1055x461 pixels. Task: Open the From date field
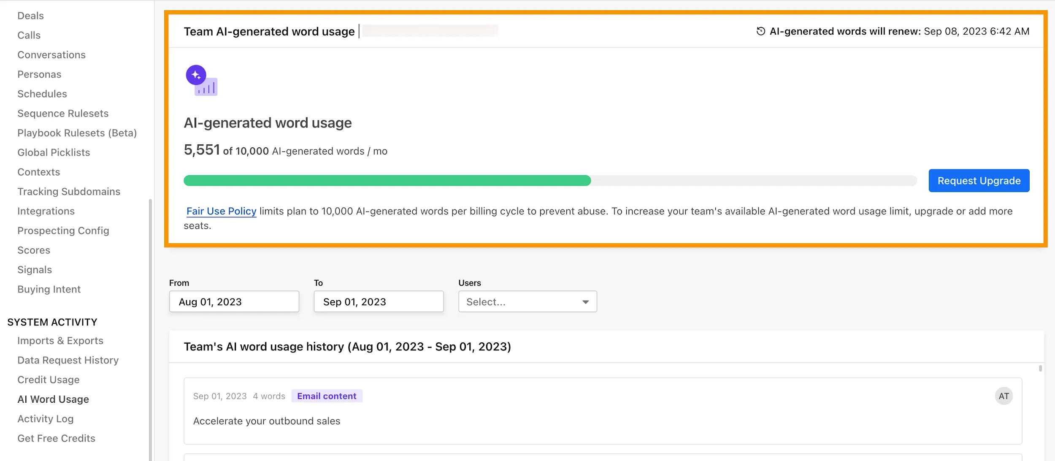point(234,302)
